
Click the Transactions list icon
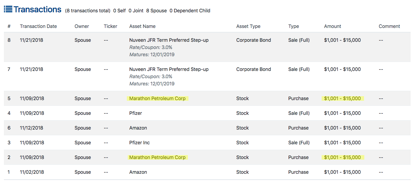coord(8,9)
